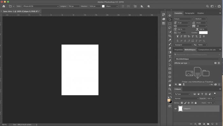
Task: Switch to the Propriétés tab
Action: (x=179, y=50)
